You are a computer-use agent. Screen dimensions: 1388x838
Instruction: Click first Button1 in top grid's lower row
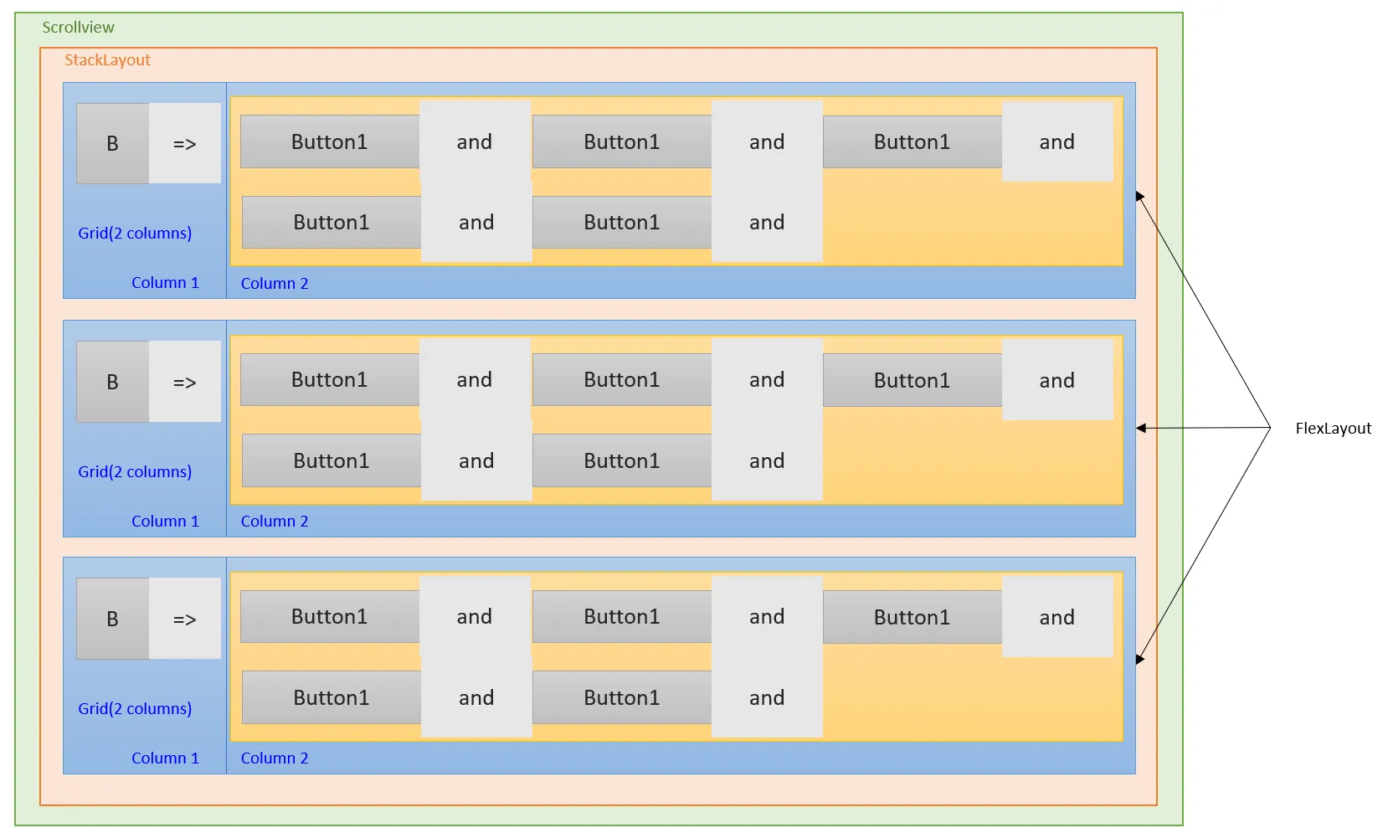332,222
